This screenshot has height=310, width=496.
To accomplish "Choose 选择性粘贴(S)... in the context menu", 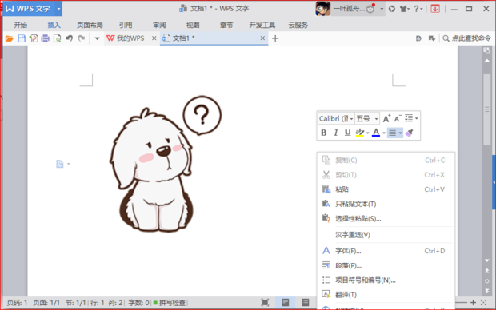I will 386,218.
